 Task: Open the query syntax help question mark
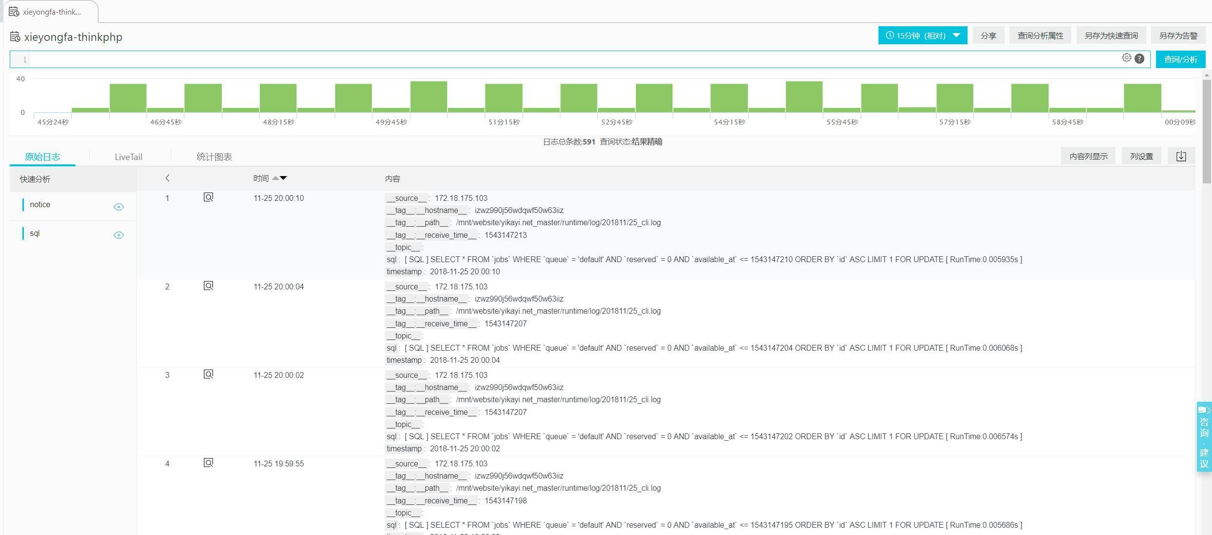click(1139, 58)
